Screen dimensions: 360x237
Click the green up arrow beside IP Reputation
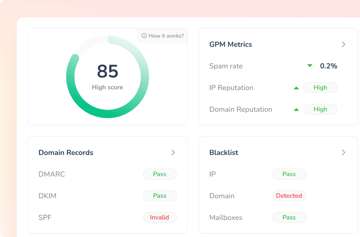(296, 88)
